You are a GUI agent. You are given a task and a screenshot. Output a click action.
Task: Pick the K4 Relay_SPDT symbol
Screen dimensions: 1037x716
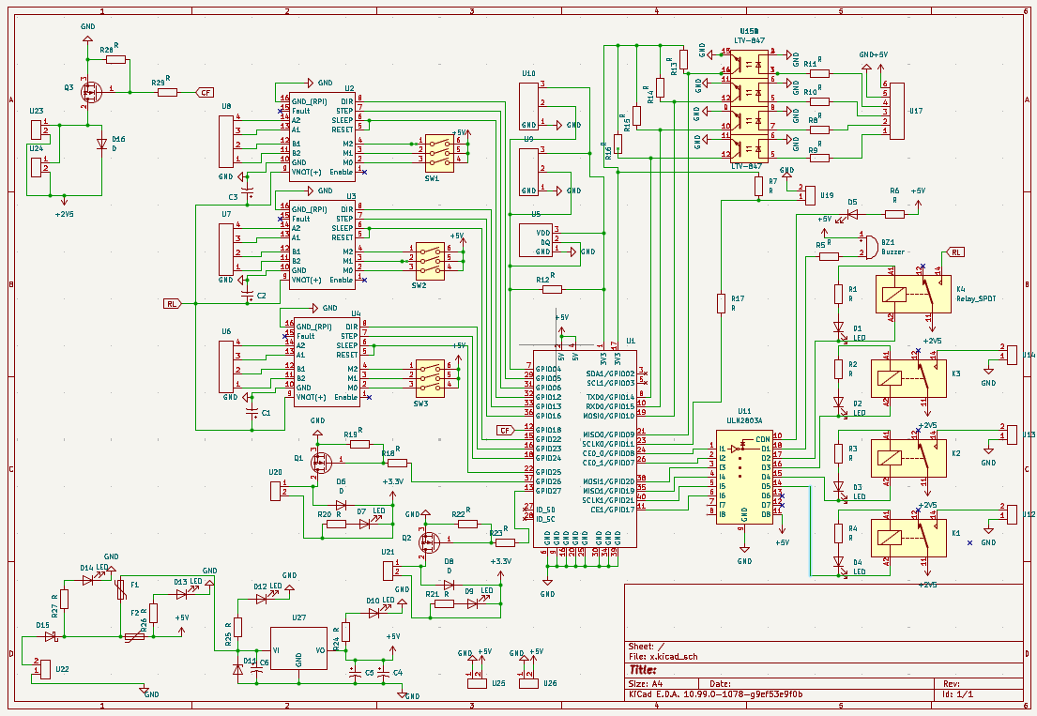click(913, 294)
